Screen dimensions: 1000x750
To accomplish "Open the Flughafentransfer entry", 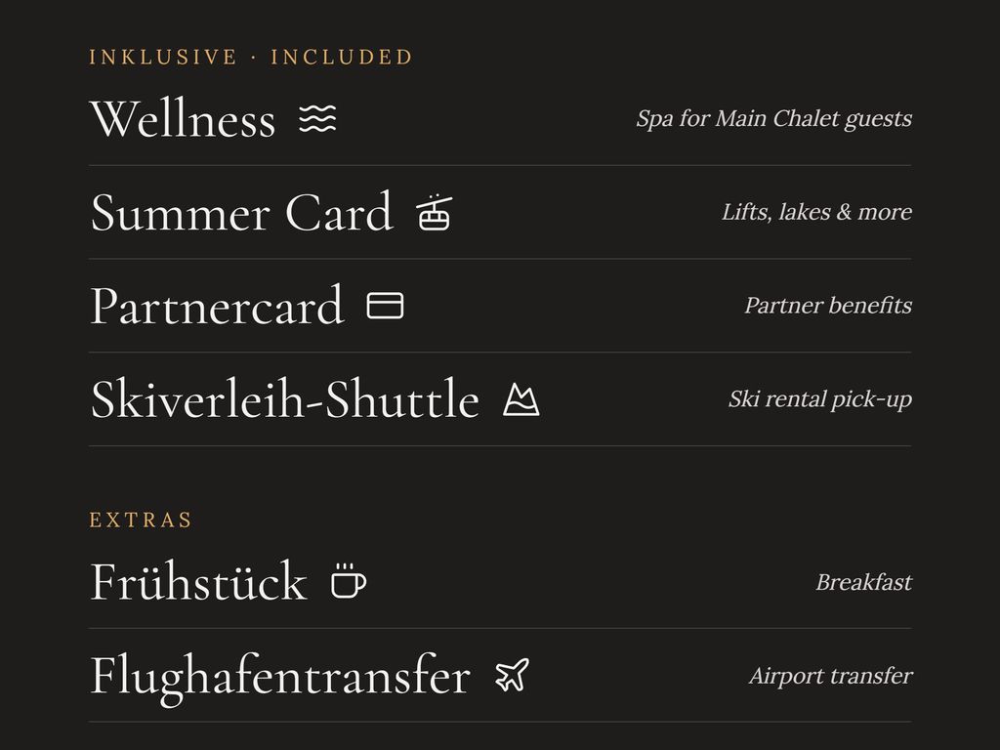I will pyautogui.click(x=280, y=676).
